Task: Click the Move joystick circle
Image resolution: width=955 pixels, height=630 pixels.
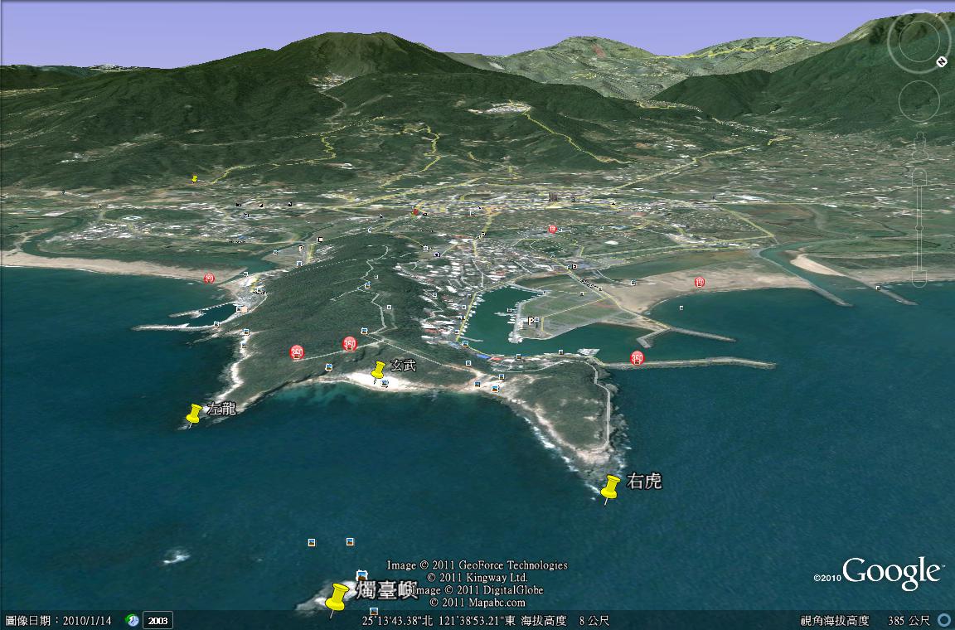Action: pos(918,102)
